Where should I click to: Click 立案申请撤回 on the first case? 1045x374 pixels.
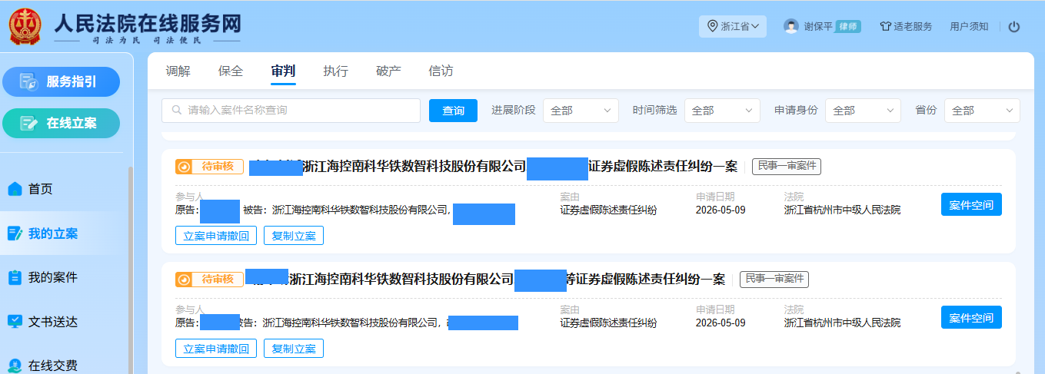click(216, 236)
